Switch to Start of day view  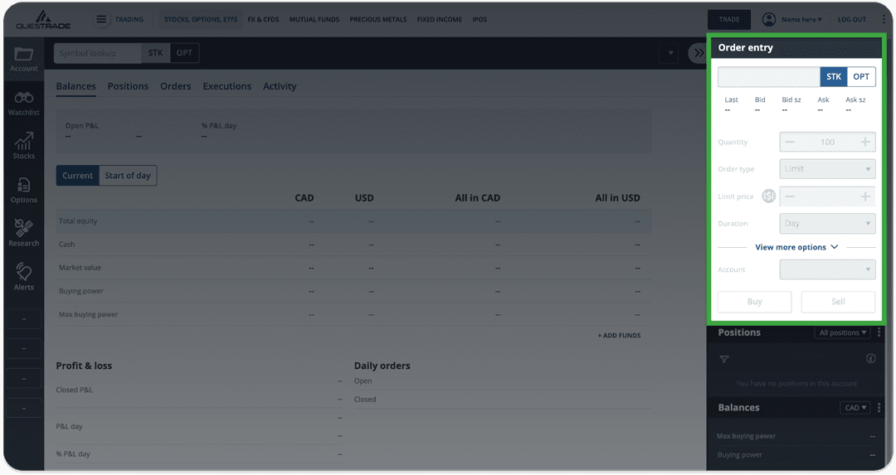[128, 176]
